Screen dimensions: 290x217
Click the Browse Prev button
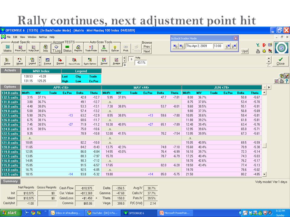(x=147, y=47)
